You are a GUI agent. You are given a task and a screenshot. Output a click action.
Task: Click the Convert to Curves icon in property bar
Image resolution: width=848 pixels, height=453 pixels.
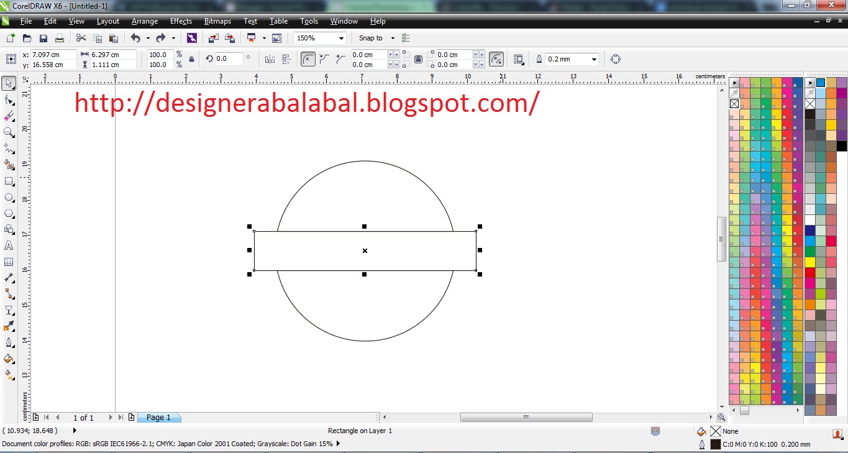click(x=616, y=59)
